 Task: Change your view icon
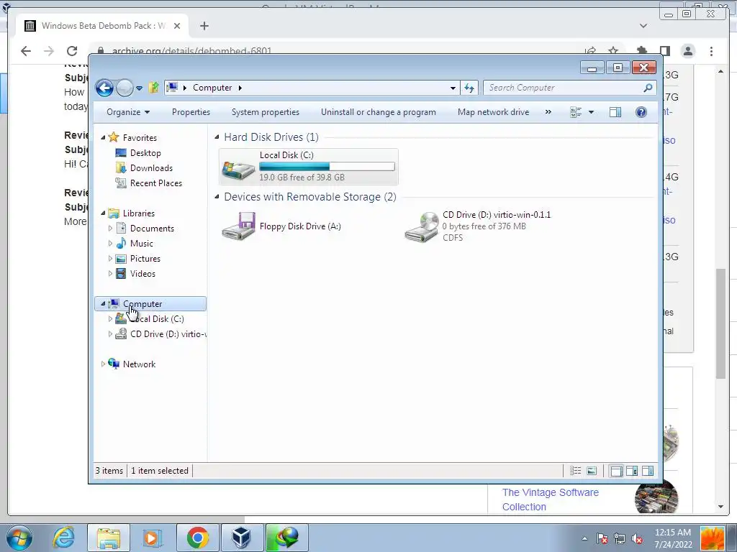pos(576,112)
